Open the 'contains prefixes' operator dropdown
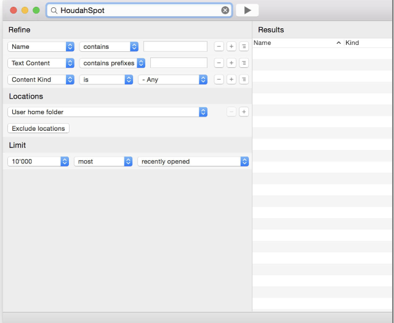This screenshot has width=394, height=323. [112, 63]
